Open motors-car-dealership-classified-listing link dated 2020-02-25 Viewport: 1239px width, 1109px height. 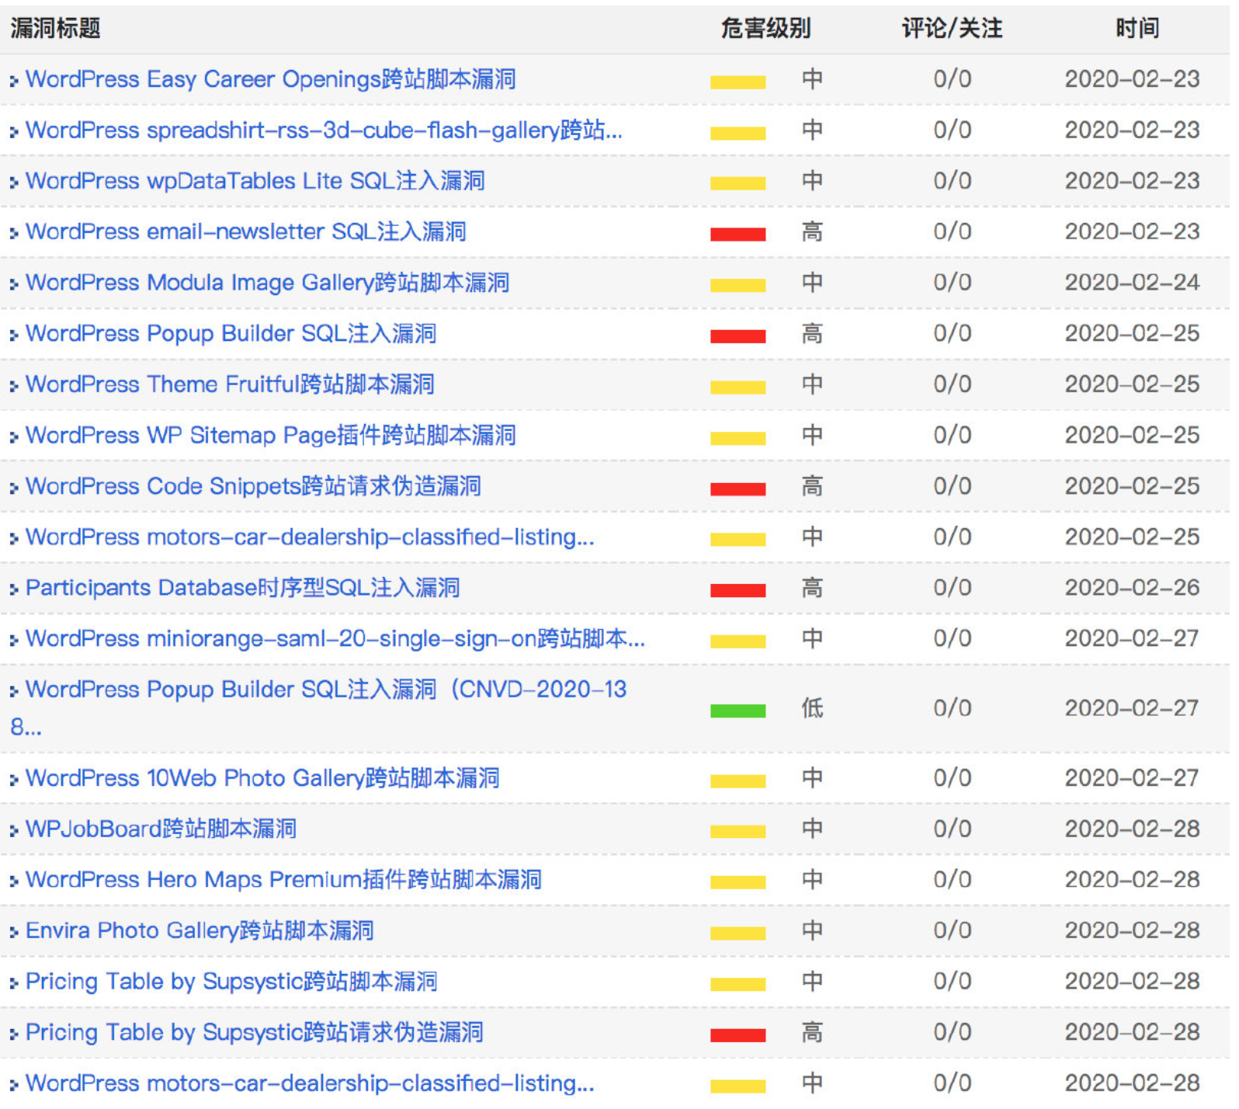(x=310, y=537)
